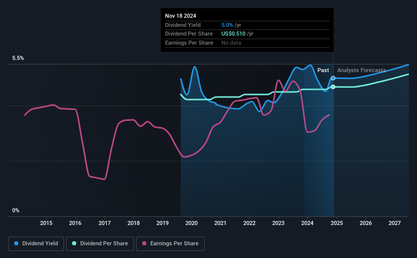Click the tooltip Dividend Per Share row label

189,34
